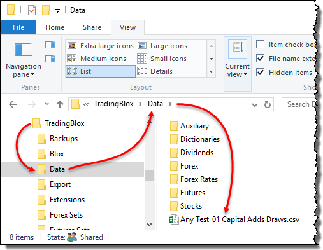Open the Current view dropdown
The image size is (323, 250).
238,64
